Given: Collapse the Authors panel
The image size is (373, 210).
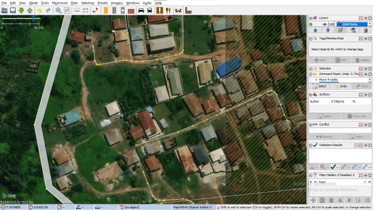Looking at the screenshot, I should pyautogui.click(x=310, y=95).
